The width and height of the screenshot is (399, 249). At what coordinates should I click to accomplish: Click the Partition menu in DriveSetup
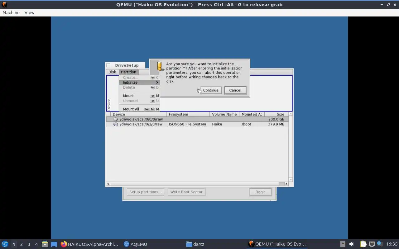point(128,72)
